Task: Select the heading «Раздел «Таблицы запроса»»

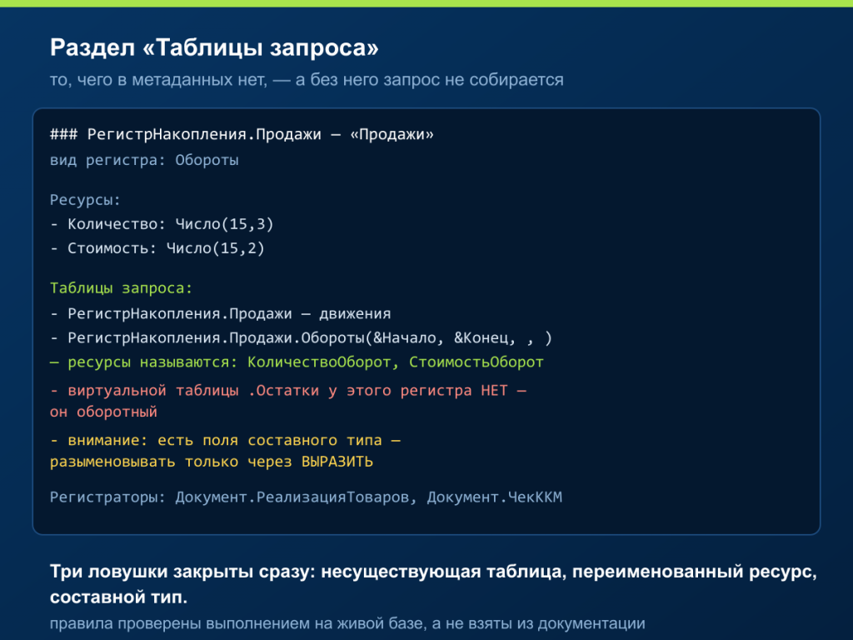Action: click(x=214, y=47)
